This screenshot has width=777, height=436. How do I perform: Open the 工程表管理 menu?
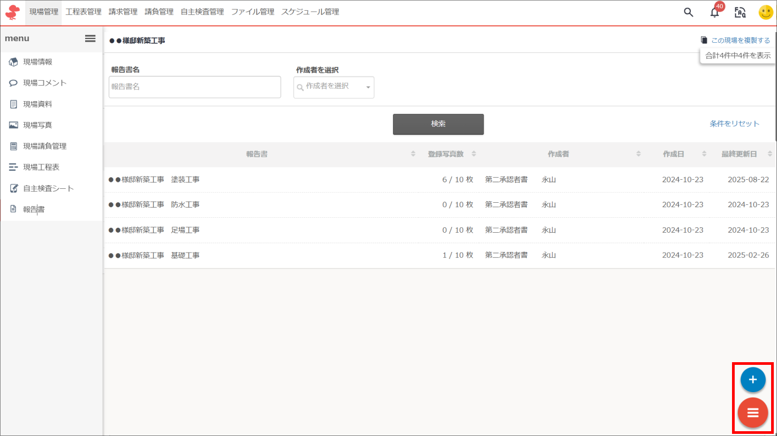[84, 12]
